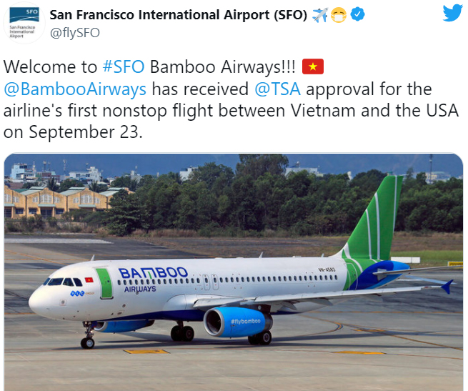Click the green tail fin of the aircraft
468x391 pixels.
click(375, 218)
